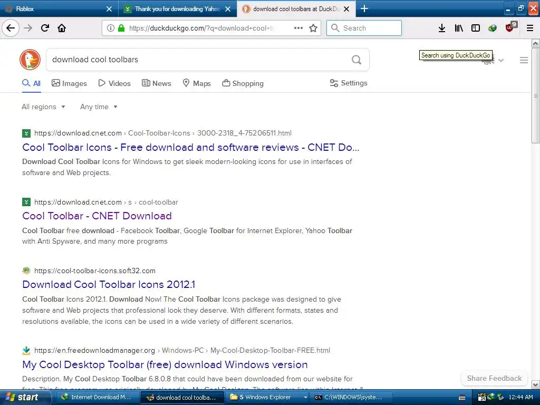Click the green padlock security icon
The image size is (540, 405).
click(x=121, y=28)
